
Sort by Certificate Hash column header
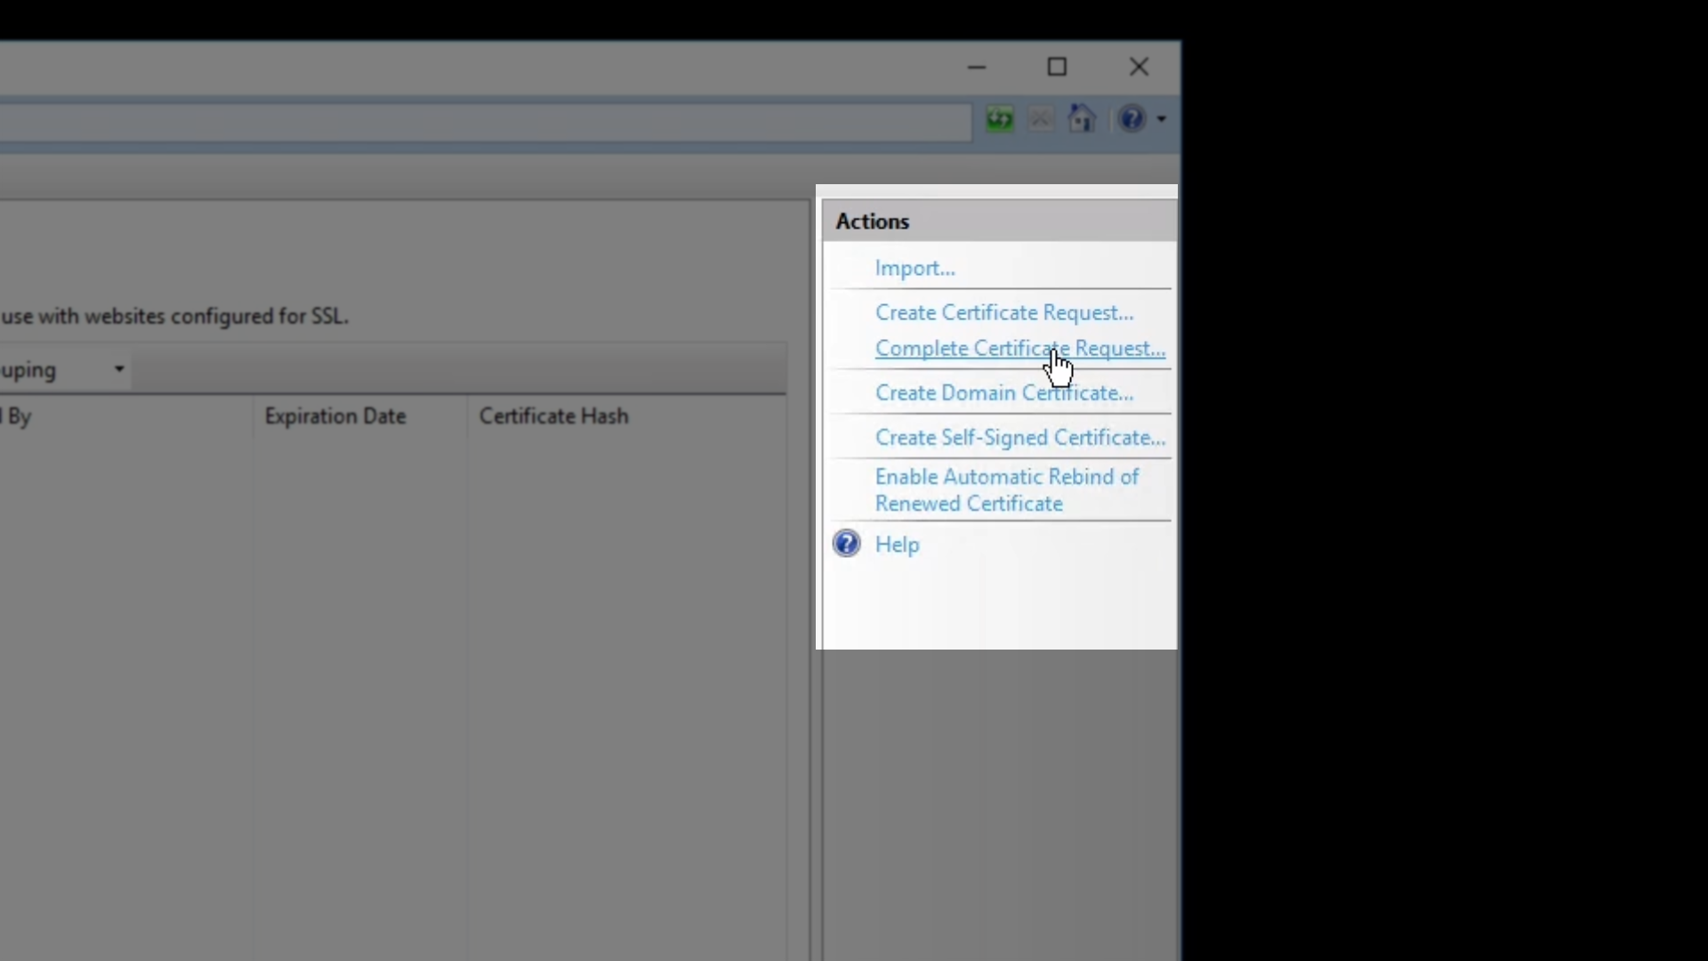coord(553,416)
